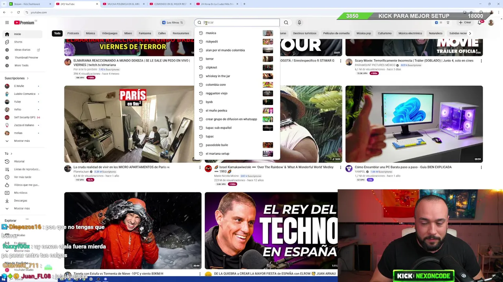
Task: Switch to 24 Horas En La Ciudad tab
Action: [x=217, y=4]
